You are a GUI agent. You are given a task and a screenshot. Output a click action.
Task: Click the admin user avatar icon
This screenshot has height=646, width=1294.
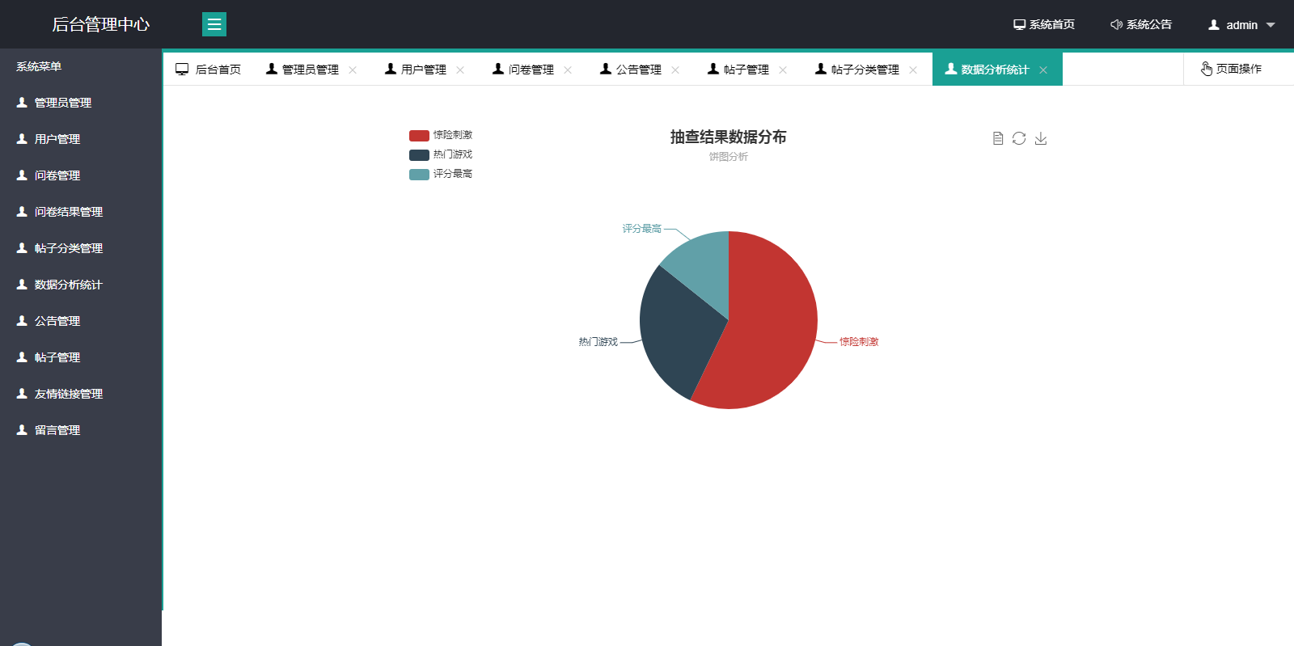pos(1214,25)
